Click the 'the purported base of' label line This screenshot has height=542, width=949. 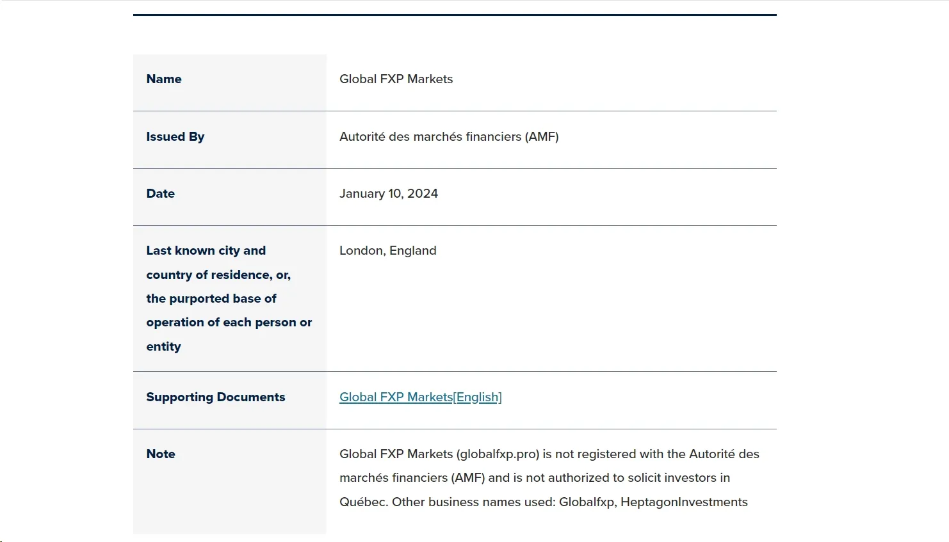(x=211, y=299)
